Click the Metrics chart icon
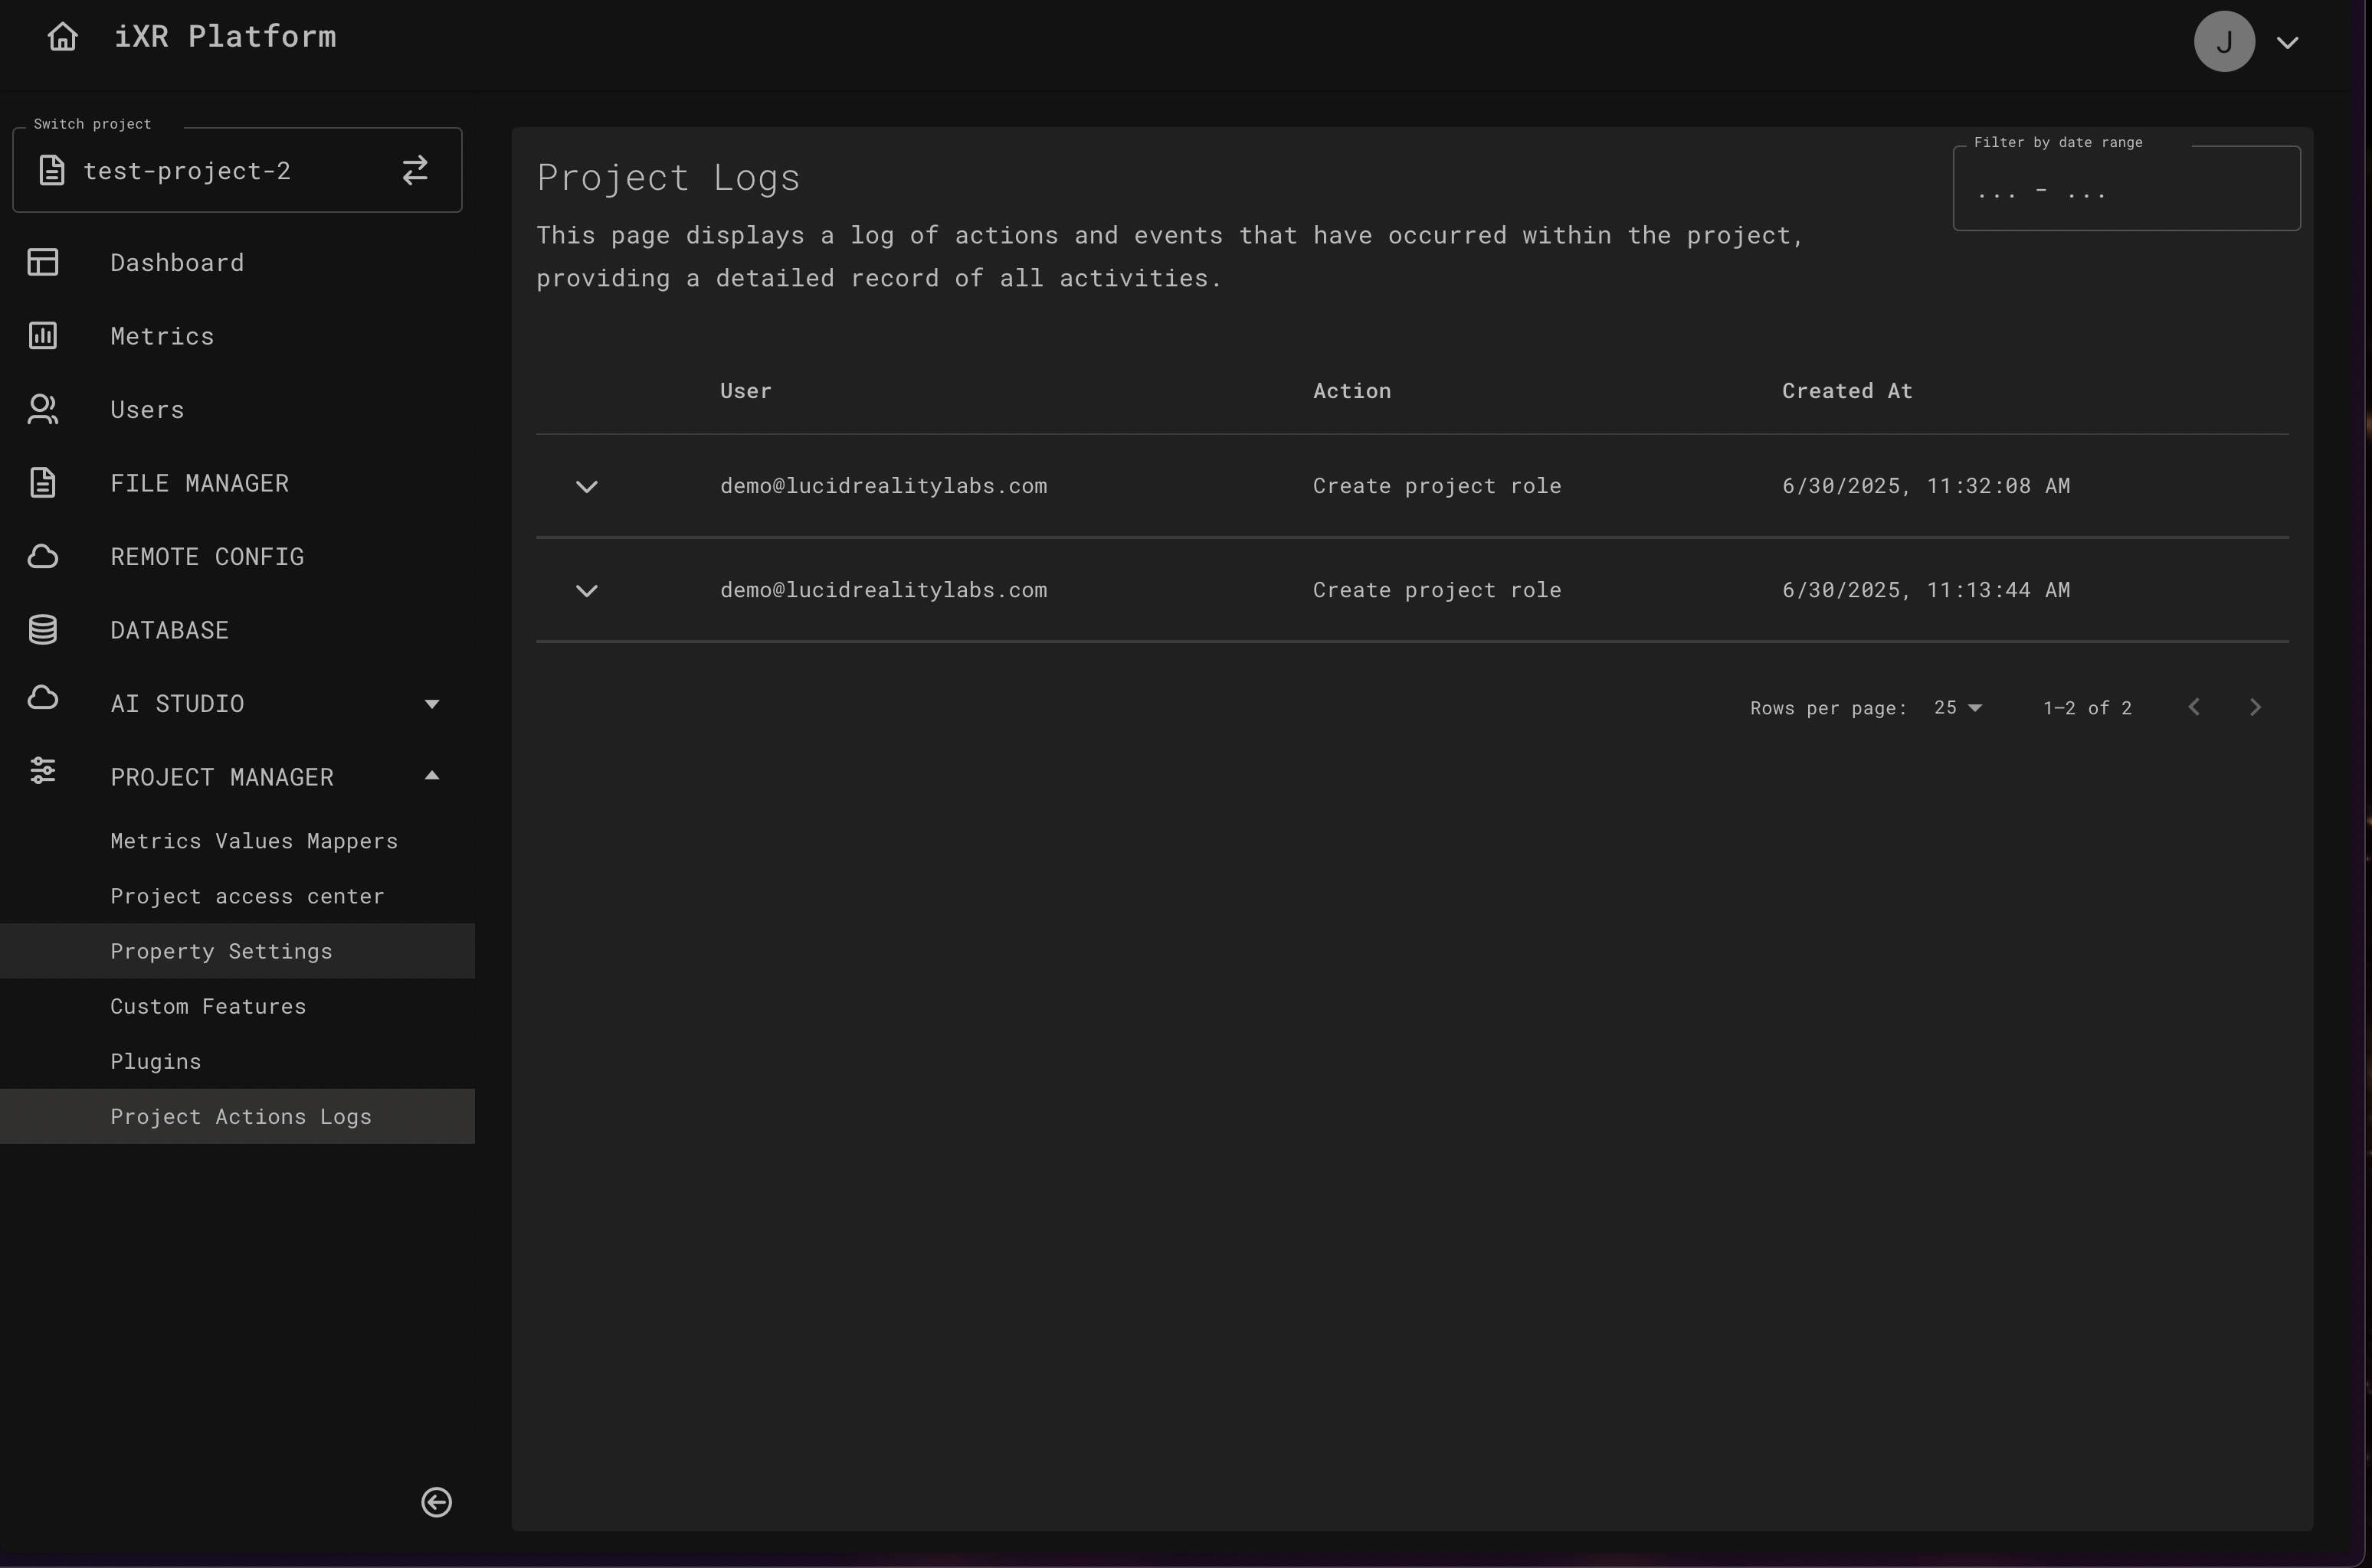Viewport: 2372px width, 1568px height. tap(43, 336)
